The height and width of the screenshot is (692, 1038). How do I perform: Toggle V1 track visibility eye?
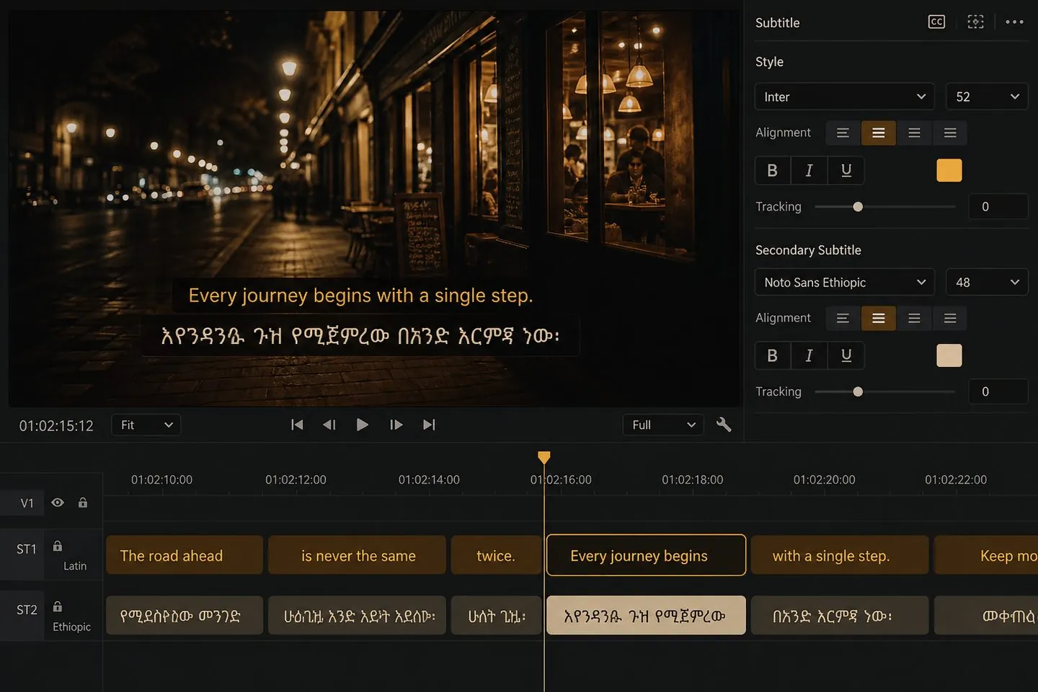tap(58, 502)
